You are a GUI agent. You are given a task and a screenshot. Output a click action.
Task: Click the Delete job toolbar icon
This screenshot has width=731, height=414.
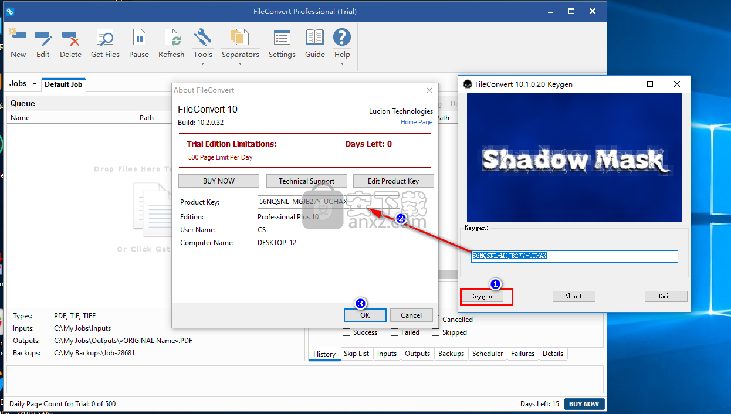point(70,38)
